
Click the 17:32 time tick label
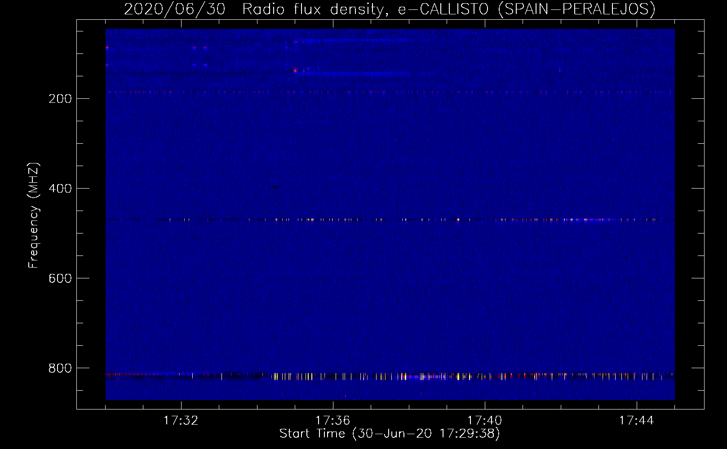click(181, 421)
